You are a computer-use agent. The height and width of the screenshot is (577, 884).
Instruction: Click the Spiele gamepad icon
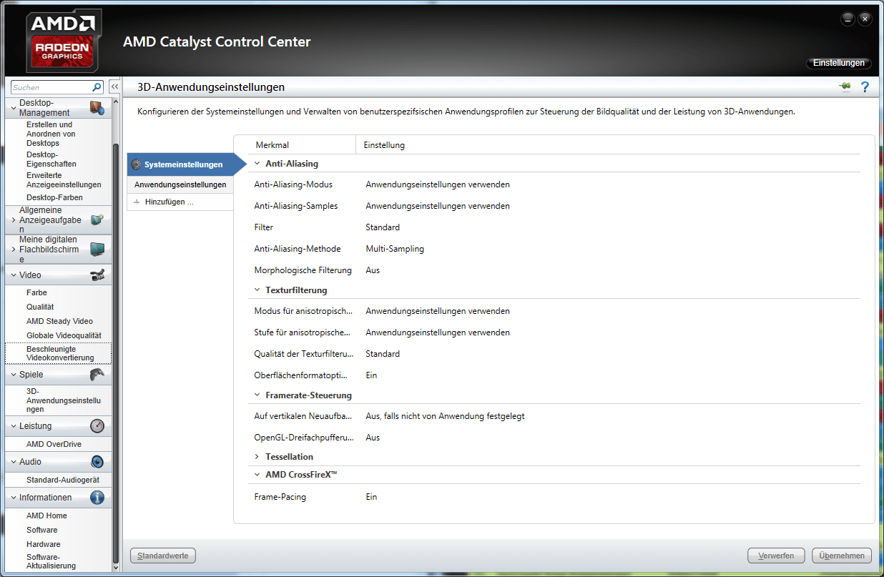tap(97, 374)
